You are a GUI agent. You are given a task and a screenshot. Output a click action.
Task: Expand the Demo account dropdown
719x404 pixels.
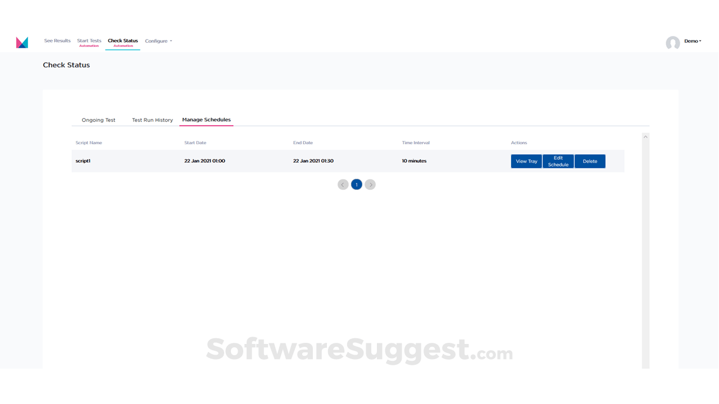click(692, 40)
